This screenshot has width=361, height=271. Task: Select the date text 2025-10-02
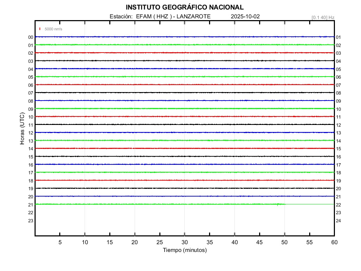(x=245, y=17)
